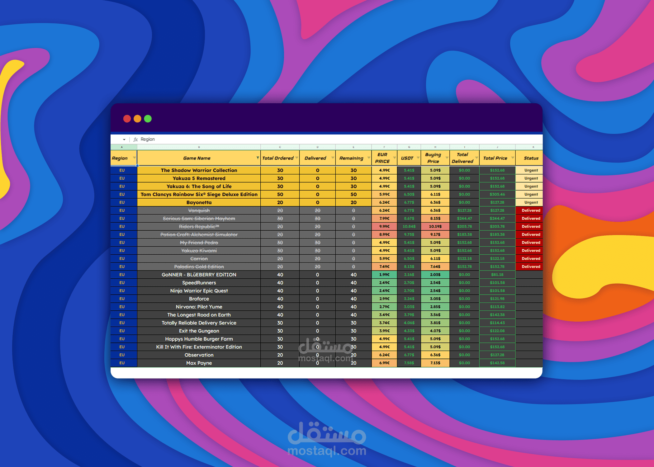
Task: Open the Delivered column filter
Action: tap(333, 158)
